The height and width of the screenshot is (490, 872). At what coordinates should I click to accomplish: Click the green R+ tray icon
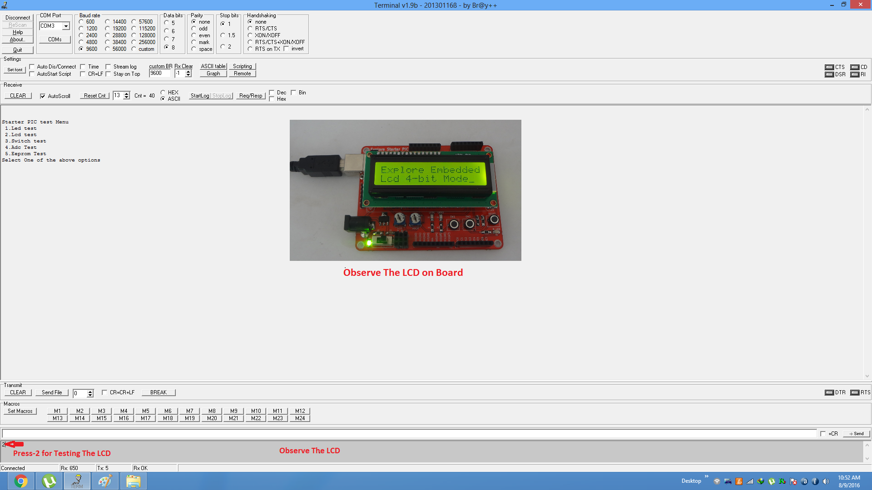pos(783,481)
